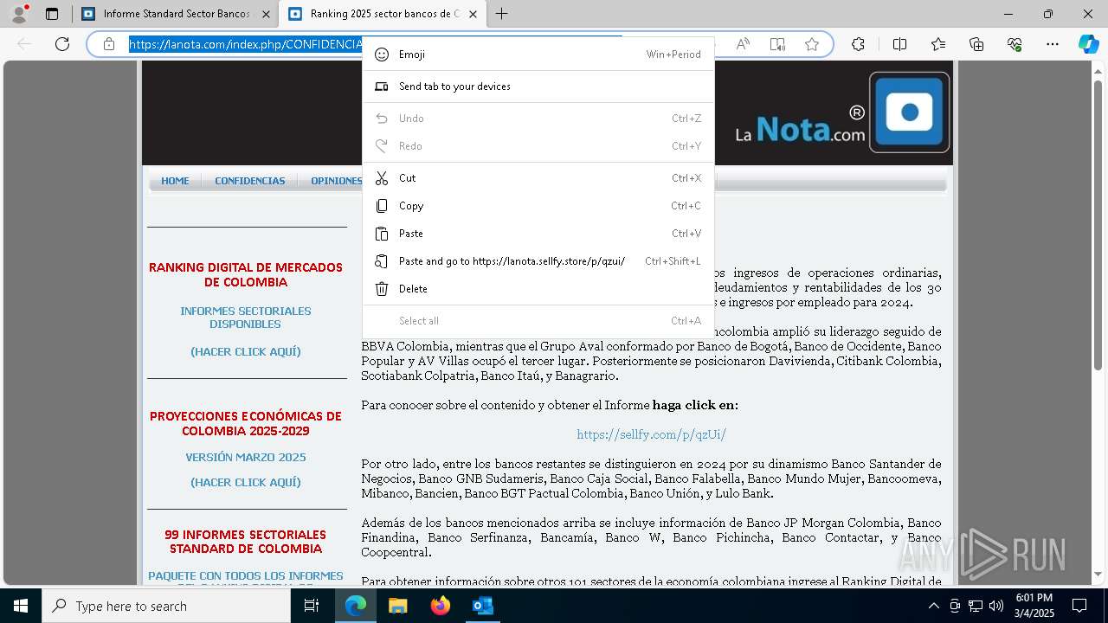Choose Paste in the context menu
The width and height of the screenshot is (1108, 623).
point(538,234)
